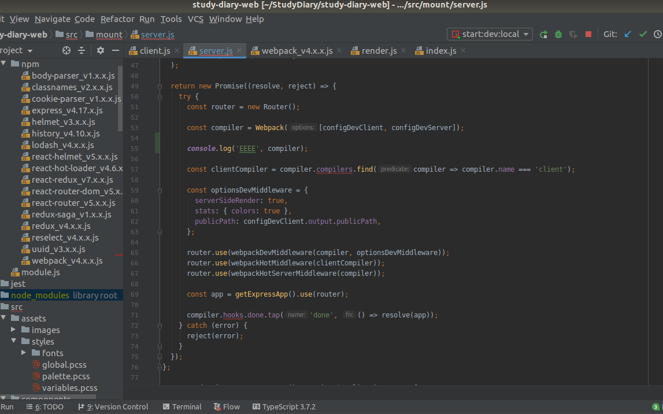
Task: Open the 9: Version Control tool window
Action: coord(113,407)
